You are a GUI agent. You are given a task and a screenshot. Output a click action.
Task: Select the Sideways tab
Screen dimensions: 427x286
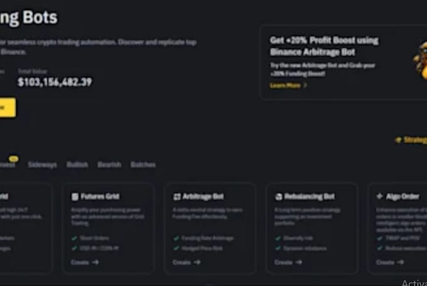pos(42,164)
